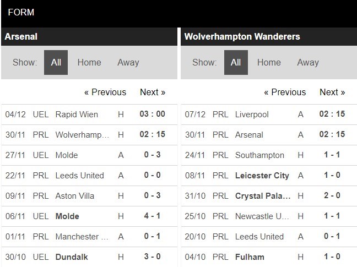The height and width of the screenshot is (267, 357).
Task: Select All tab under Wolverhampton Wanderers
Action: 235,62
